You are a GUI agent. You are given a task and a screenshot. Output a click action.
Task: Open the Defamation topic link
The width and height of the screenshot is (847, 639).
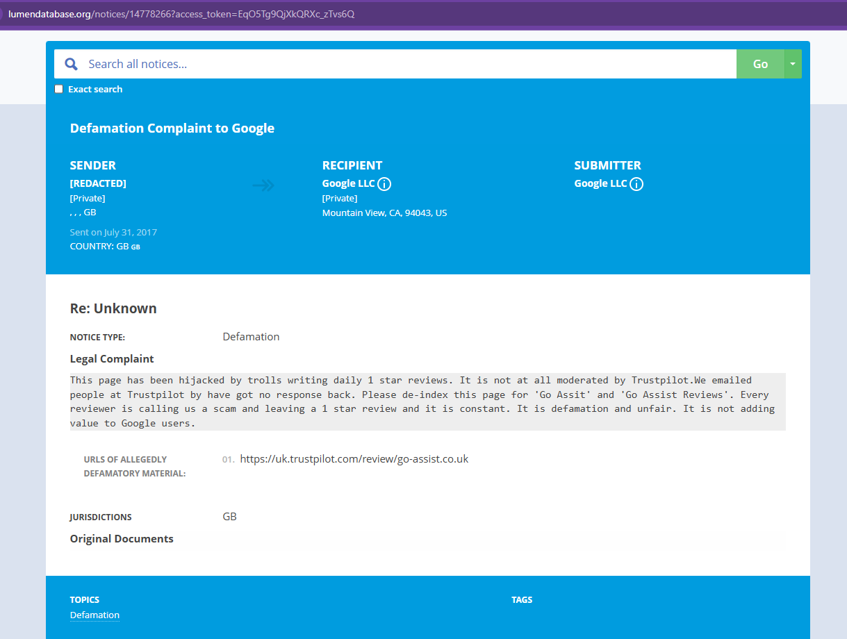click(94, 615)
